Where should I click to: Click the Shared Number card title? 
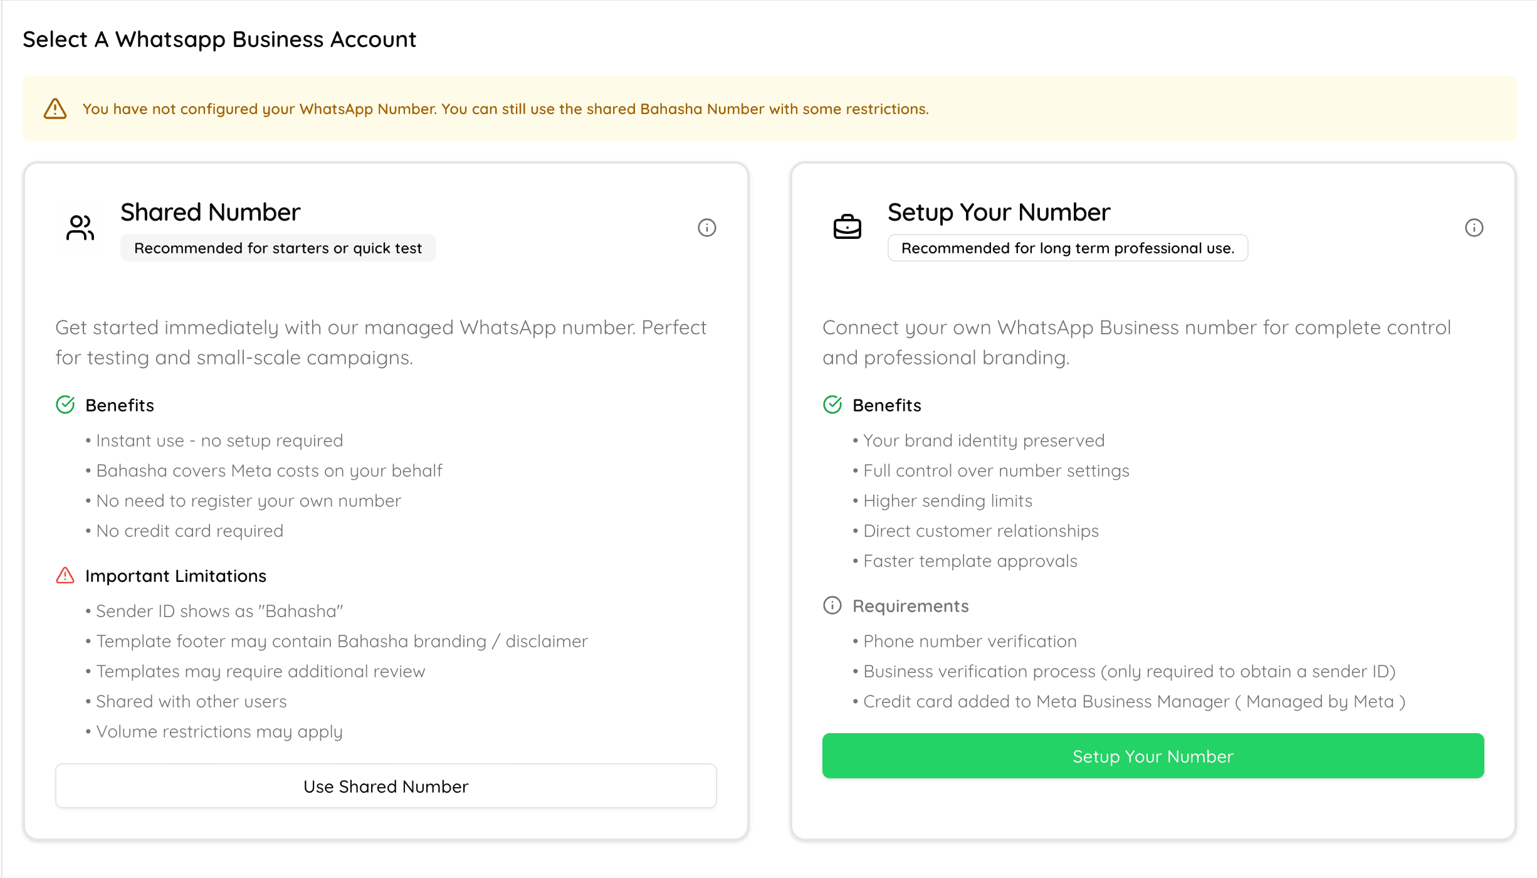[x=211, y=212]
